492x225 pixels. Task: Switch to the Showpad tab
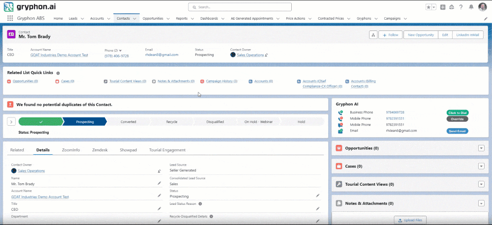point(128,150)
